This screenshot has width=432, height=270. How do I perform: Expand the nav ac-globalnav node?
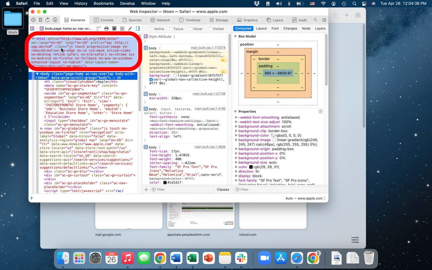pos(42,128)
